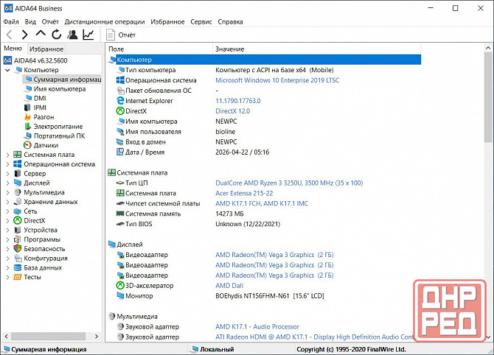The width and height of the screenshot is (494, 355).
Task: Click the База данных tree icon
Action: point(18,267)
